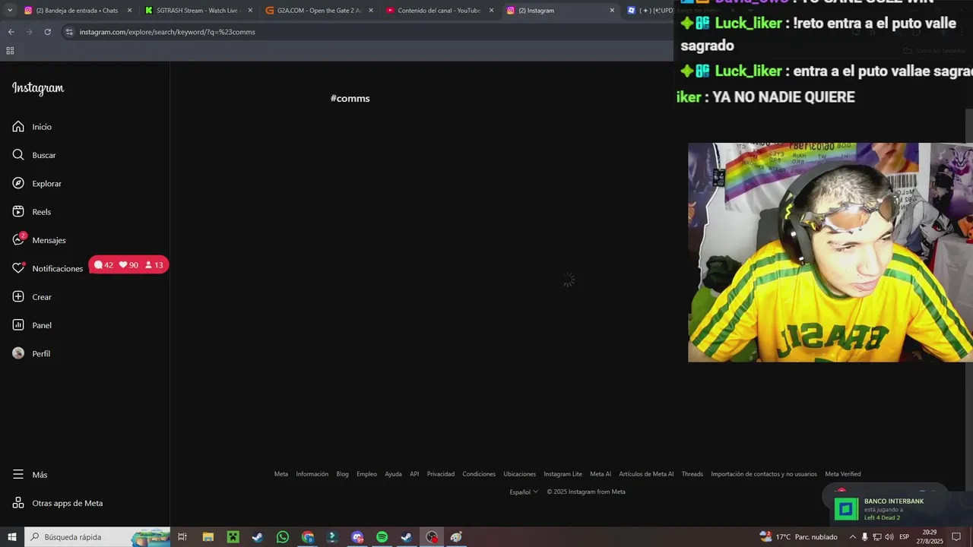Image resolution: width=973 pixels, height=547 pixels.
Task: Launch Minecraft creeper icon on taskbar
Action: click(233, 537)
